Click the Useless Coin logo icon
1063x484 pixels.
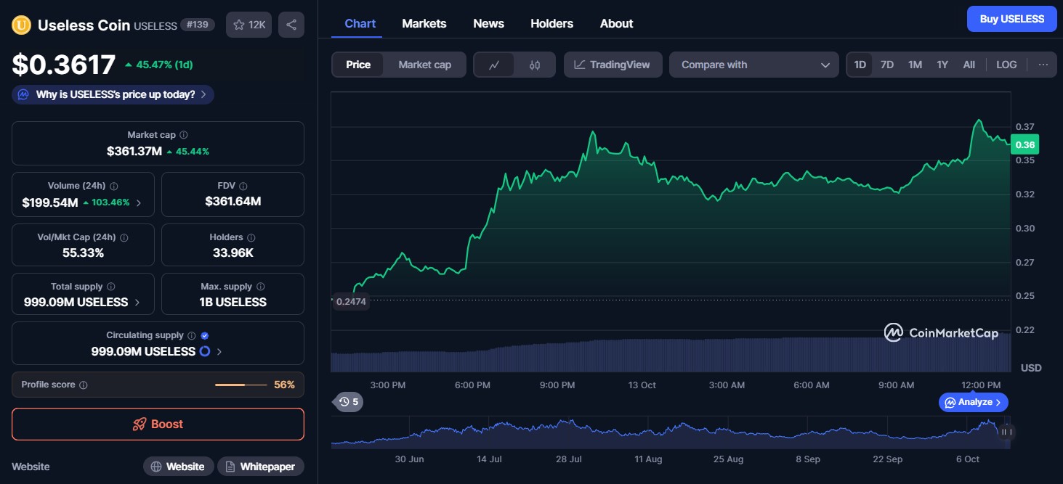click(x=21, y=25)
